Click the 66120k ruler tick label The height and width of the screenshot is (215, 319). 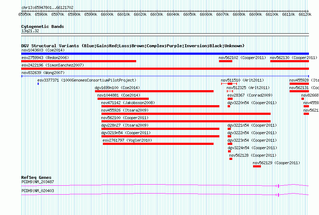305,14
